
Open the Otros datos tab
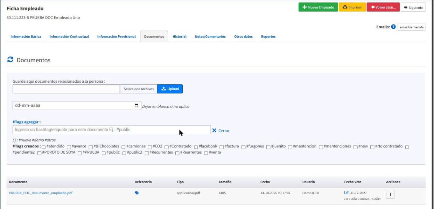pyautogui.click(x=243, y=36)
